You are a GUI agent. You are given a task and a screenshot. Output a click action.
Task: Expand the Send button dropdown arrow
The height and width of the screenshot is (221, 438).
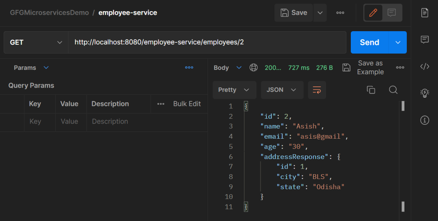click(398, 42)
